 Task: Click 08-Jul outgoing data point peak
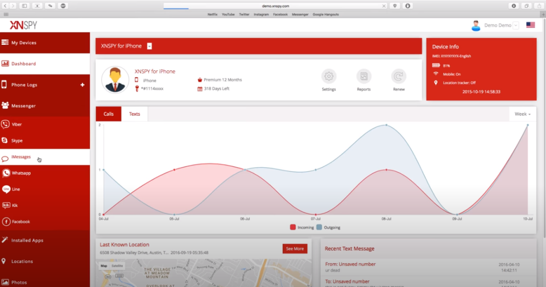pyautogui.click(x=386, y=125)
